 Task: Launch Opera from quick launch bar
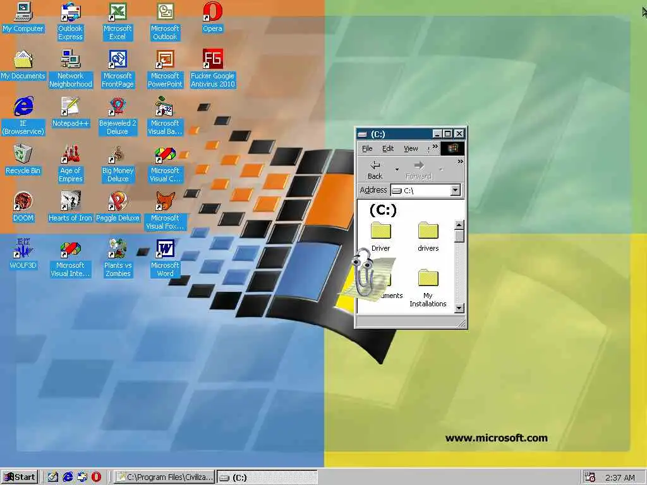tap(96, 477)
